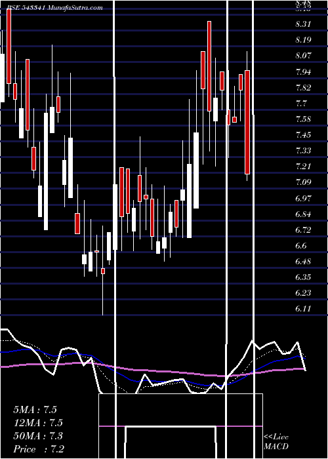The image size is (328, 459).
Task: Click the 7.82 price level label
Action: point(303,87)
